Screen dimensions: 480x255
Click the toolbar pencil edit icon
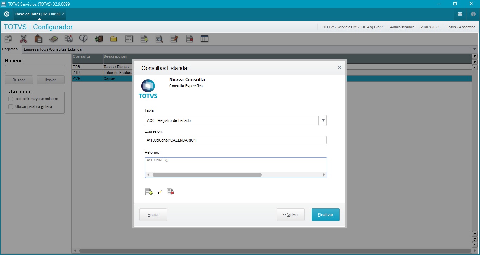(x=174, y=39)
